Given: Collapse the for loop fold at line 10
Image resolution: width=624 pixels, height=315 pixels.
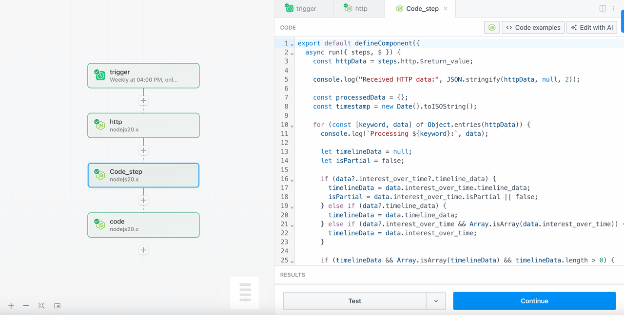Looking at the screenshot, I should click(292, 125).
